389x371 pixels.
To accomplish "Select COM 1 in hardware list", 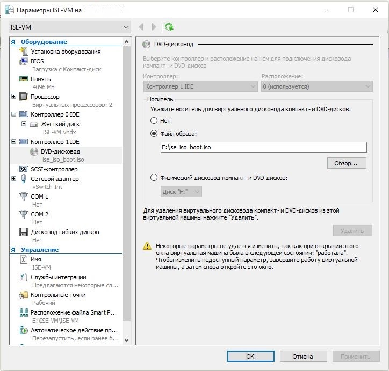I will coord(39,197).
